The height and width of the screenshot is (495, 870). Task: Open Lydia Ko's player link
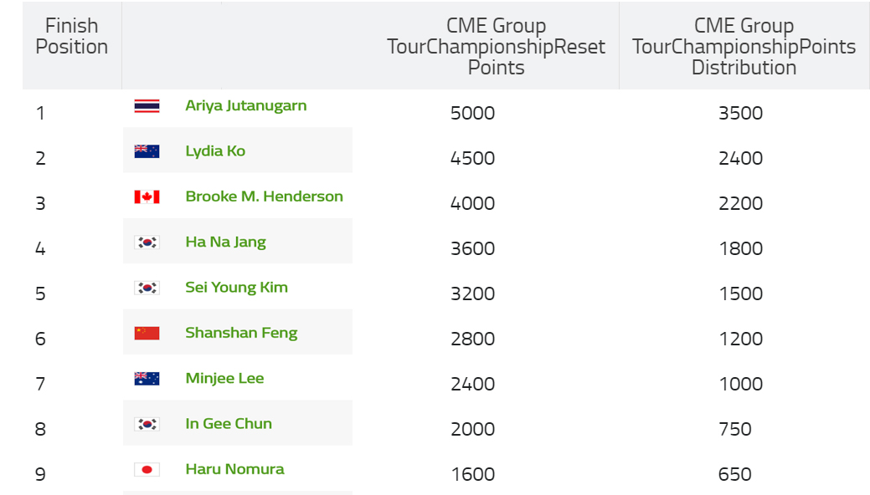(215, 151)
